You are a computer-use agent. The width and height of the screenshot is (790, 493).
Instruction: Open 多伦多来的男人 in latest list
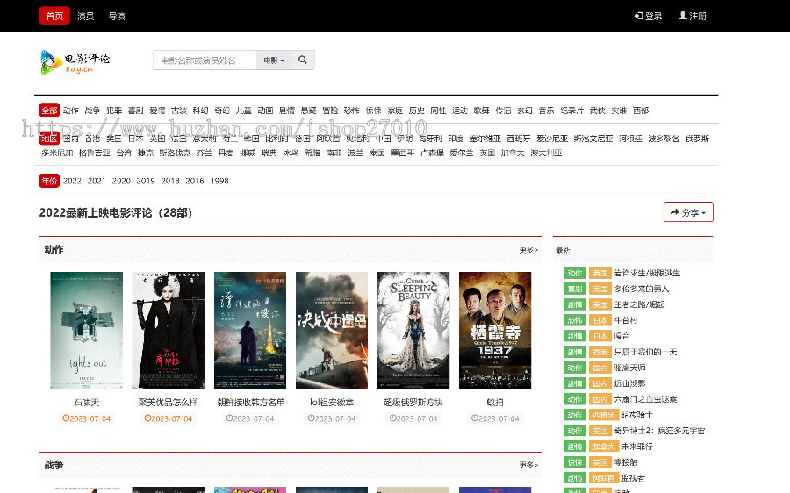[642, 289]
